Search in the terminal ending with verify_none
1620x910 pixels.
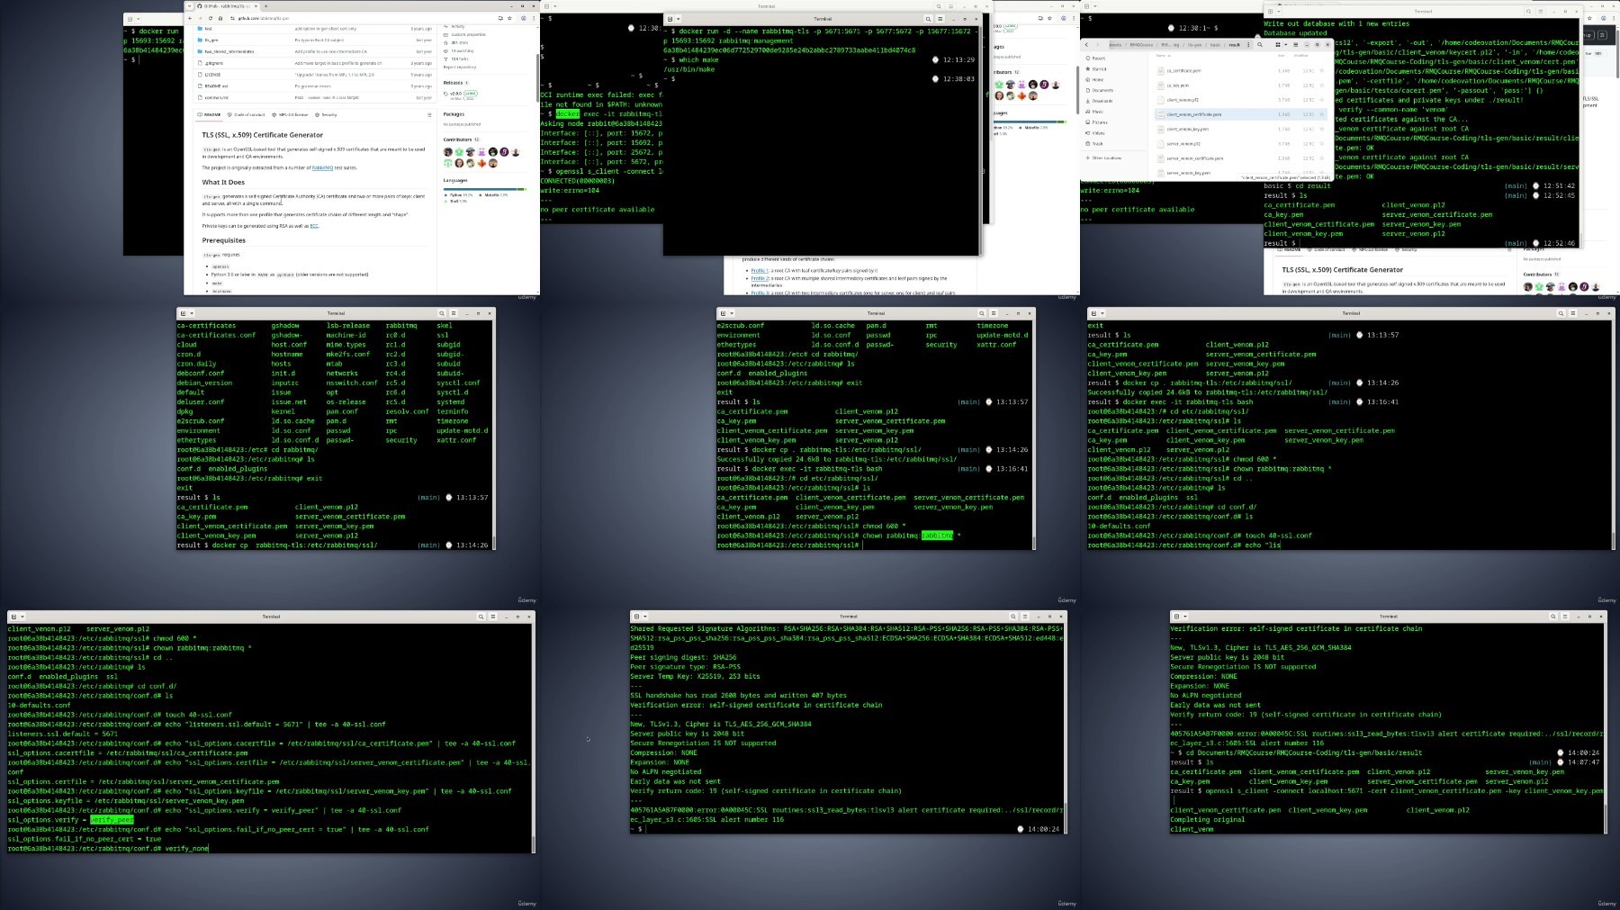pyautogui.click(x=481, y=617)
